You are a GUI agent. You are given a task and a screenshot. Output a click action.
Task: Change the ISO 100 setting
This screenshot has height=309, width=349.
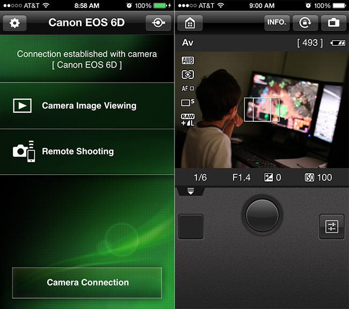click(x=318, y=178)
